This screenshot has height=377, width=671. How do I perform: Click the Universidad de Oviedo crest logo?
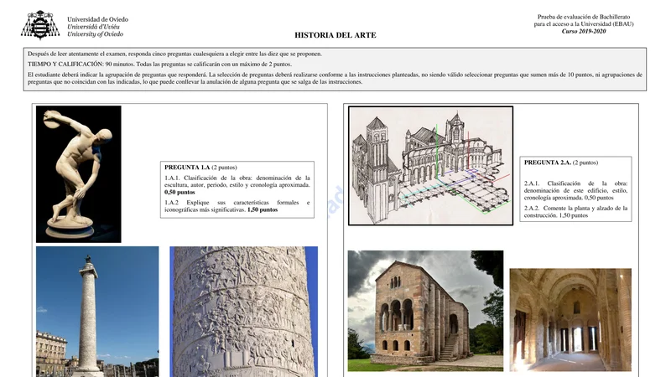[x=39, y=24]
